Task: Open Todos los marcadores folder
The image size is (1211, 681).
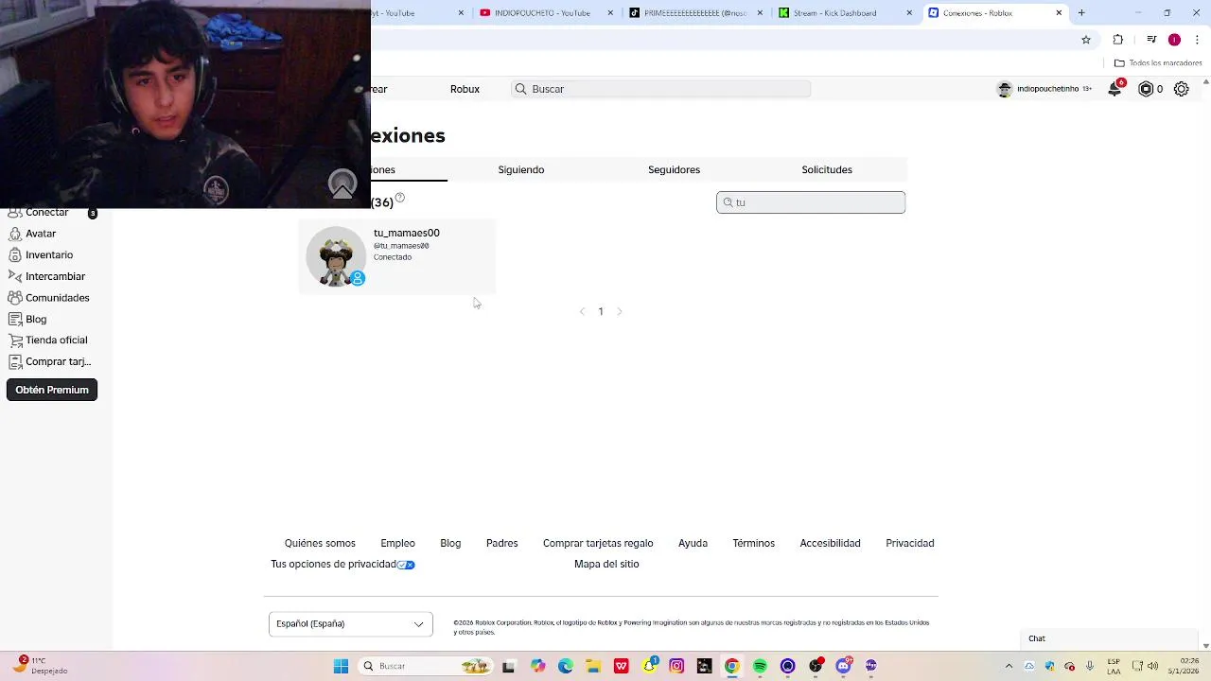Action: pyautogui.click(x=1158, y=63)
